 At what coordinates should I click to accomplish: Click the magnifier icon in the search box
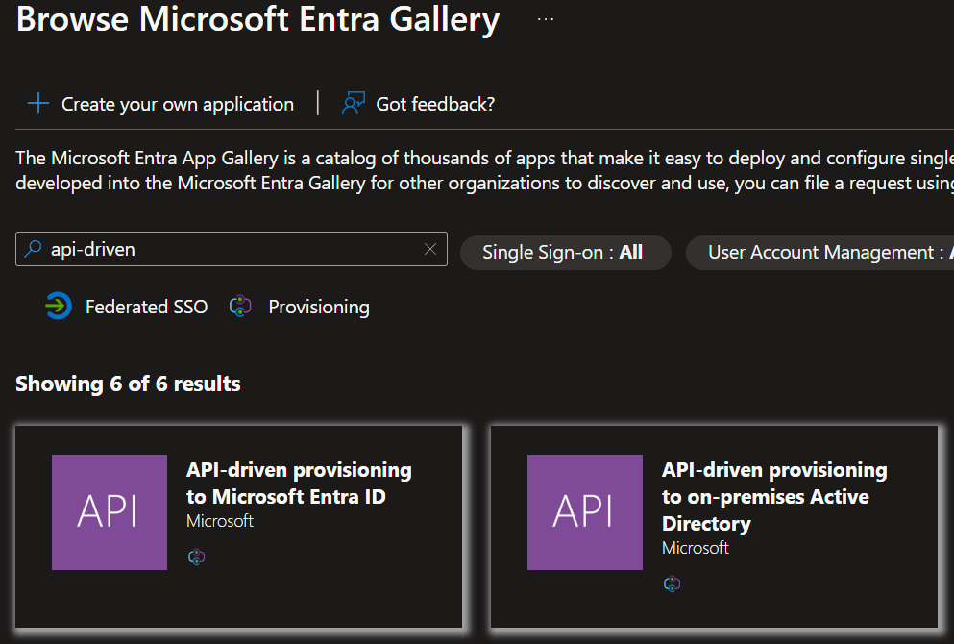click(x=33, y=248)
